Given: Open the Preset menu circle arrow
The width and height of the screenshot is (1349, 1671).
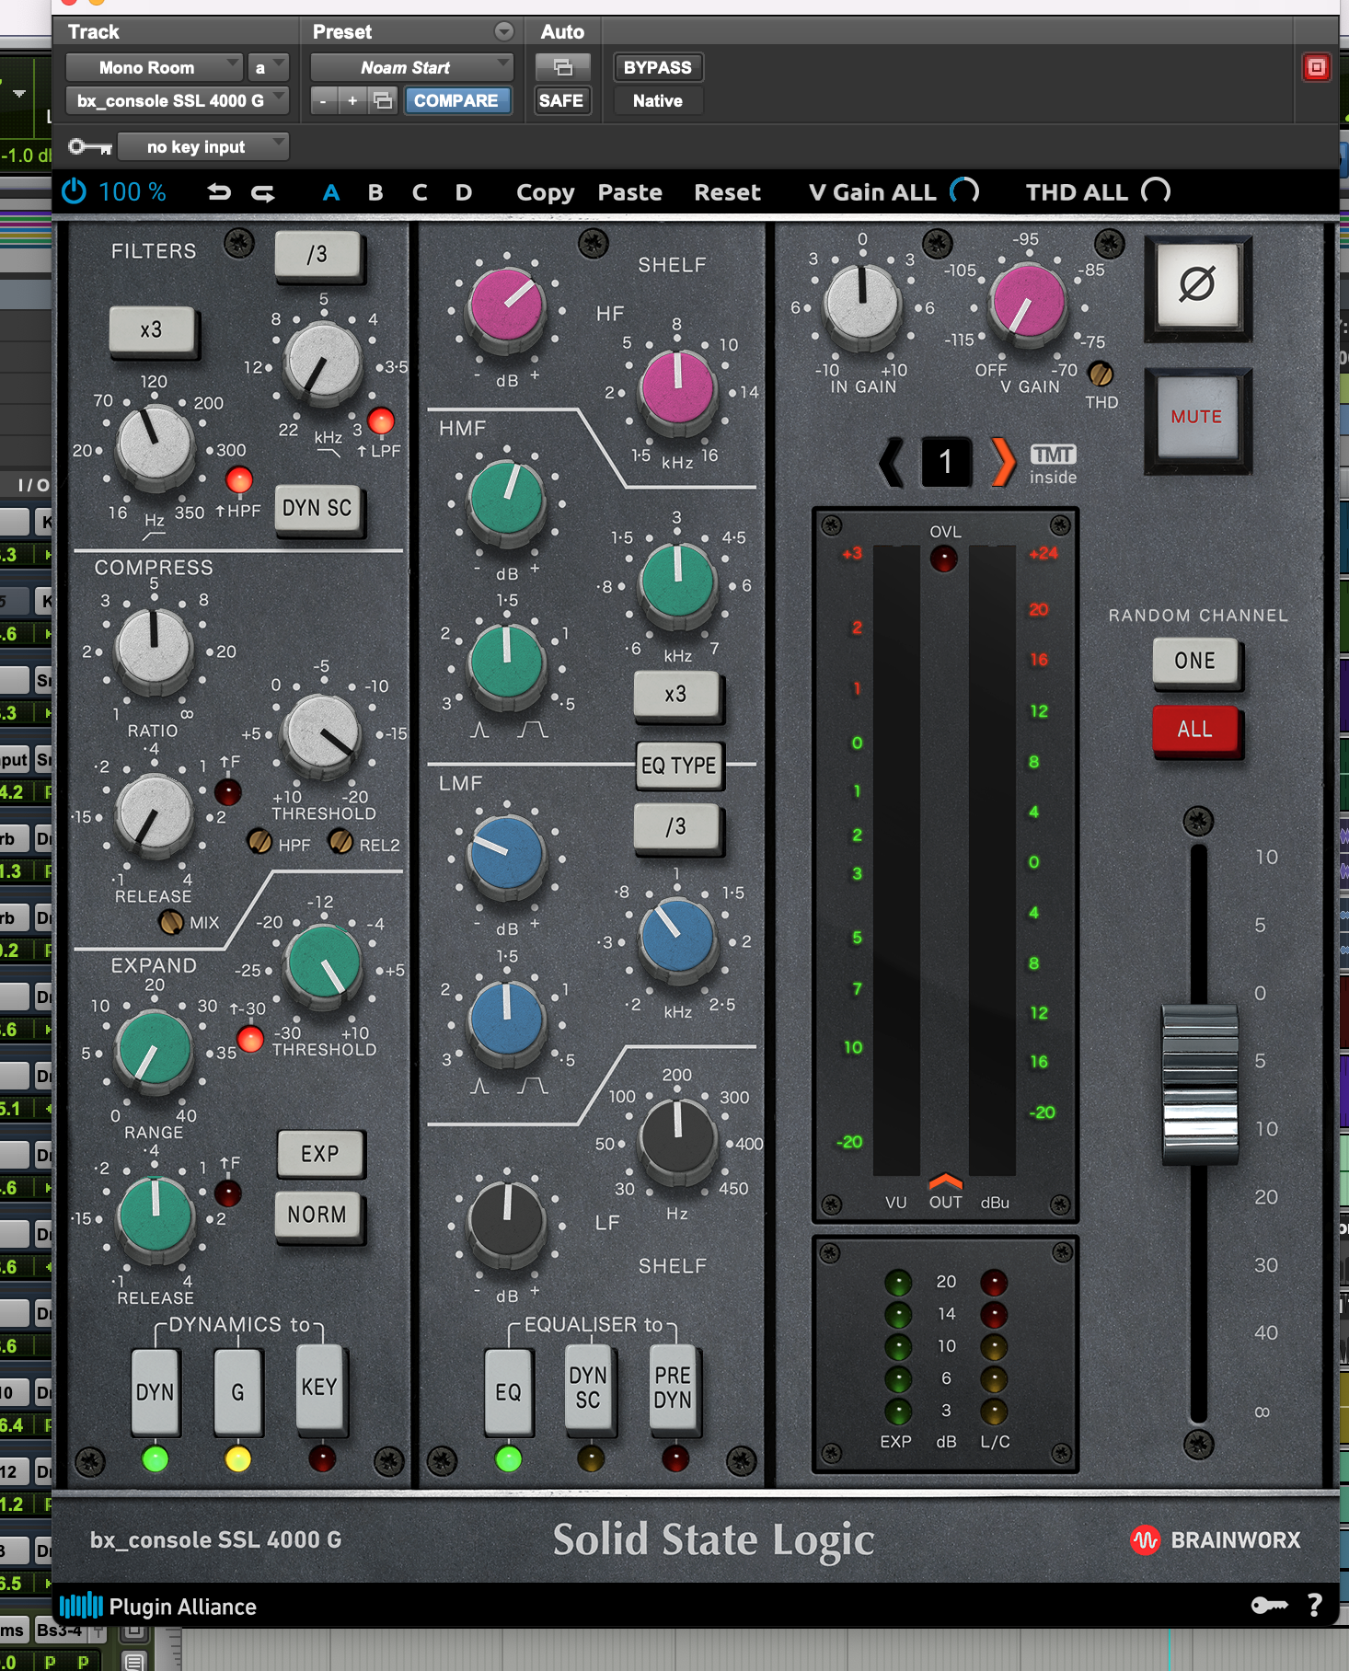Looking at the screenshot, I should coord(504,31).
